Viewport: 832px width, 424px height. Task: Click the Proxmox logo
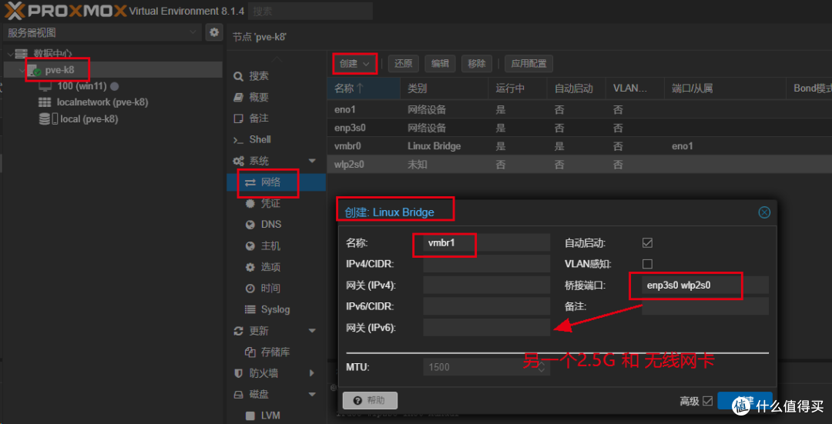pyautogui.click(x=65, y=9)
